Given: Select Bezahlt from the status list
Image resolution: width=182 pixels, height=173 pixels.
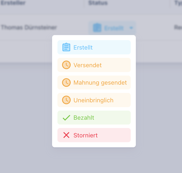Looking at the screenshot, I should point(94,118).
